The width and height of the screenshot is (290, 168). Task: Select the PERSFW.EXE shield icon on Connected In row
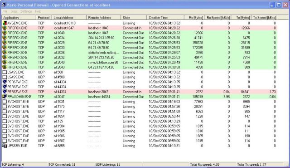tap(5, 92)
